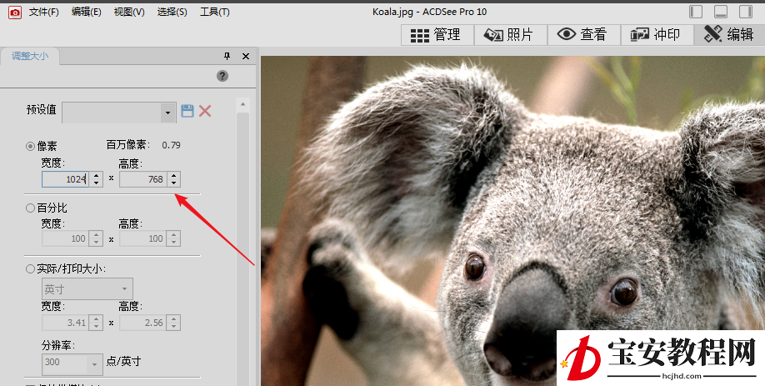Open the 视图(V) menu
Viewport: 765px width, 386px height.
click(x=129, y=13)
